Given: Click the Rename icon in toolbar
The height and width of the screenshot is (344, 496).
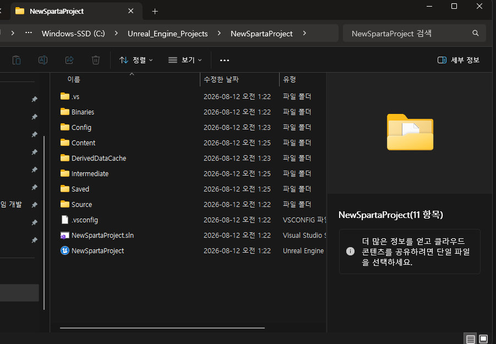Looking at the screenshot, I should [x=43, y=60].
